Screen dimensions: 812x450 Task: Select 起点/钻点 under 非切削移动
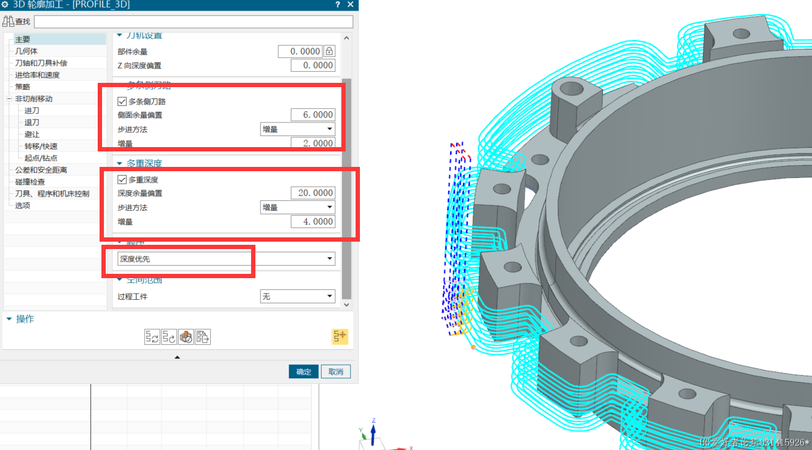coord(41,158)
